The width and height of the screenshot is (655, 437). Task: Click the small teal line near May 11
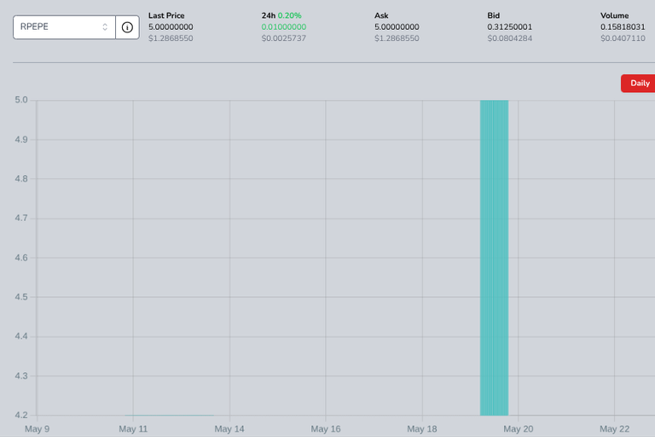click(x=169, y=415)
